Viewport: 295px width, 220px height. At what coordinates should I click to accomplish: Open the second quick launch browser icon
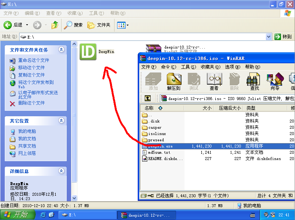[51, 215]
